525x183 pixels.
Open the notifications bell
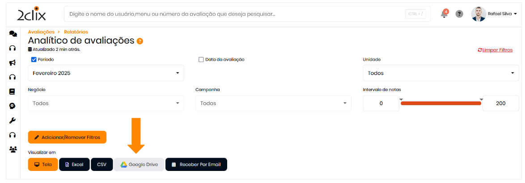point(444,14)
